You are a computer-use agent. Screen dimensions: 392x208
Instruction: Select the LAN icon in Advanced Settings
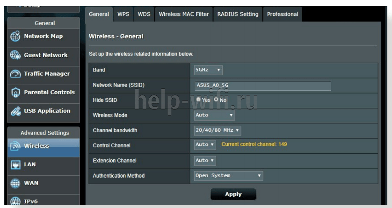(15, 165)
